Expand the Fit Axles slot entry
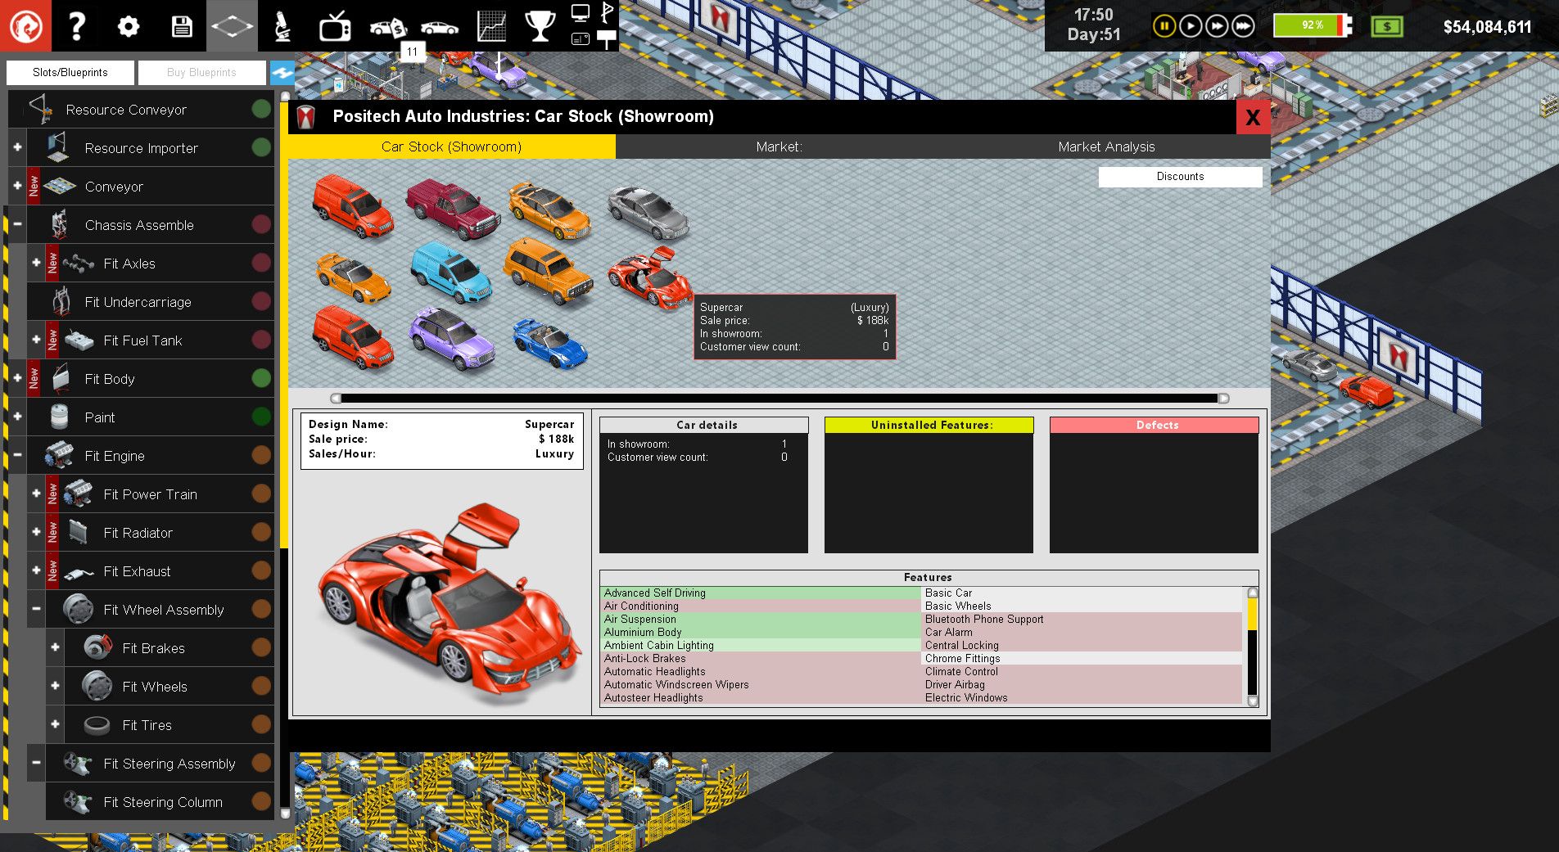 36,263
